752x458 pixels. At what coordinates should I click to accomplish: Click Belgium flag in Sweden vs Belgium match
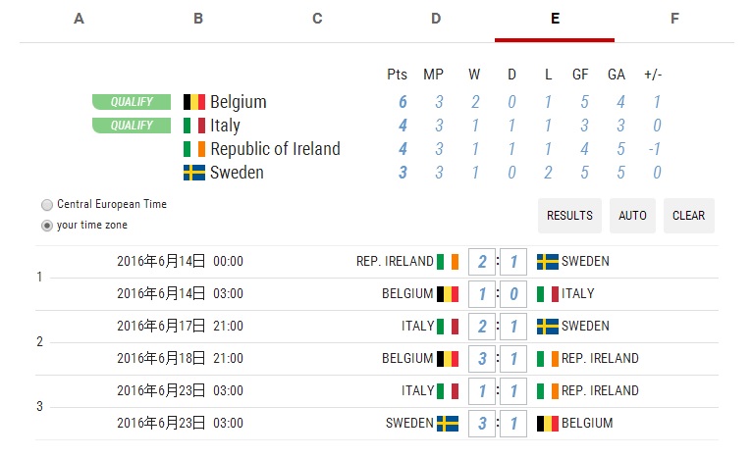point(548,423)
